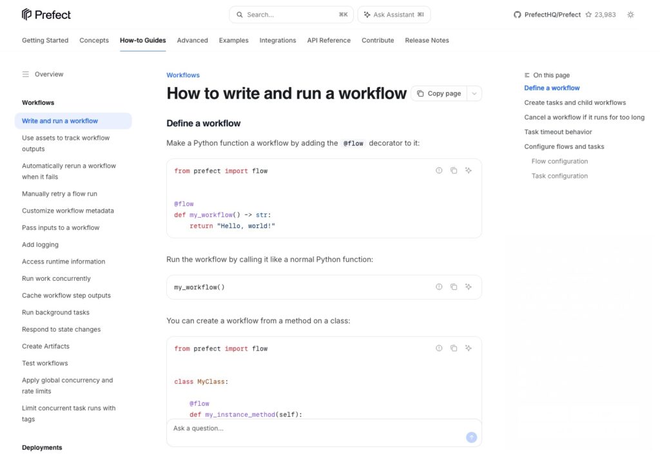660x458 pixels.
Task: Select the How-to Guides tab
Action: click(142, 41)
